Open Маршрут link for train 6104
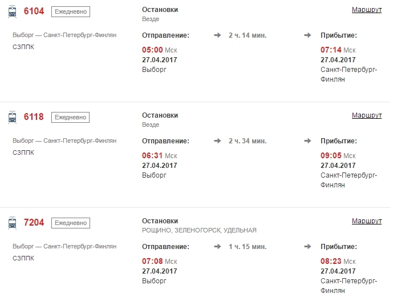 coord(367,10)
